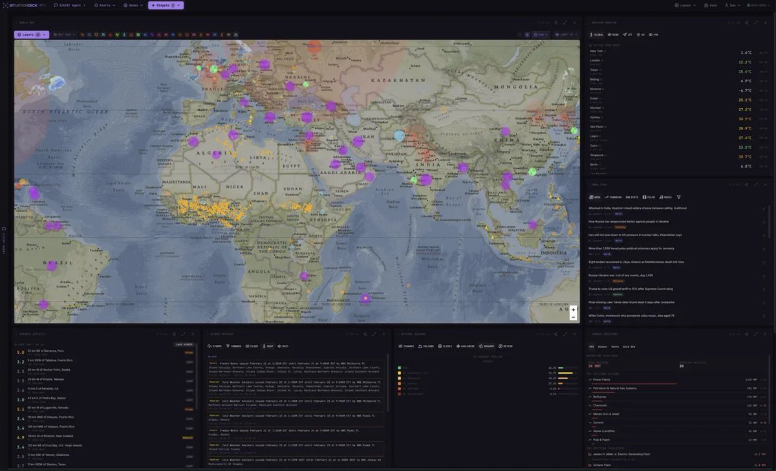The height and width of the screenshot is (471, 776).
Task: Open the Alerts dropdown
Action: click(x=104, y=5)
